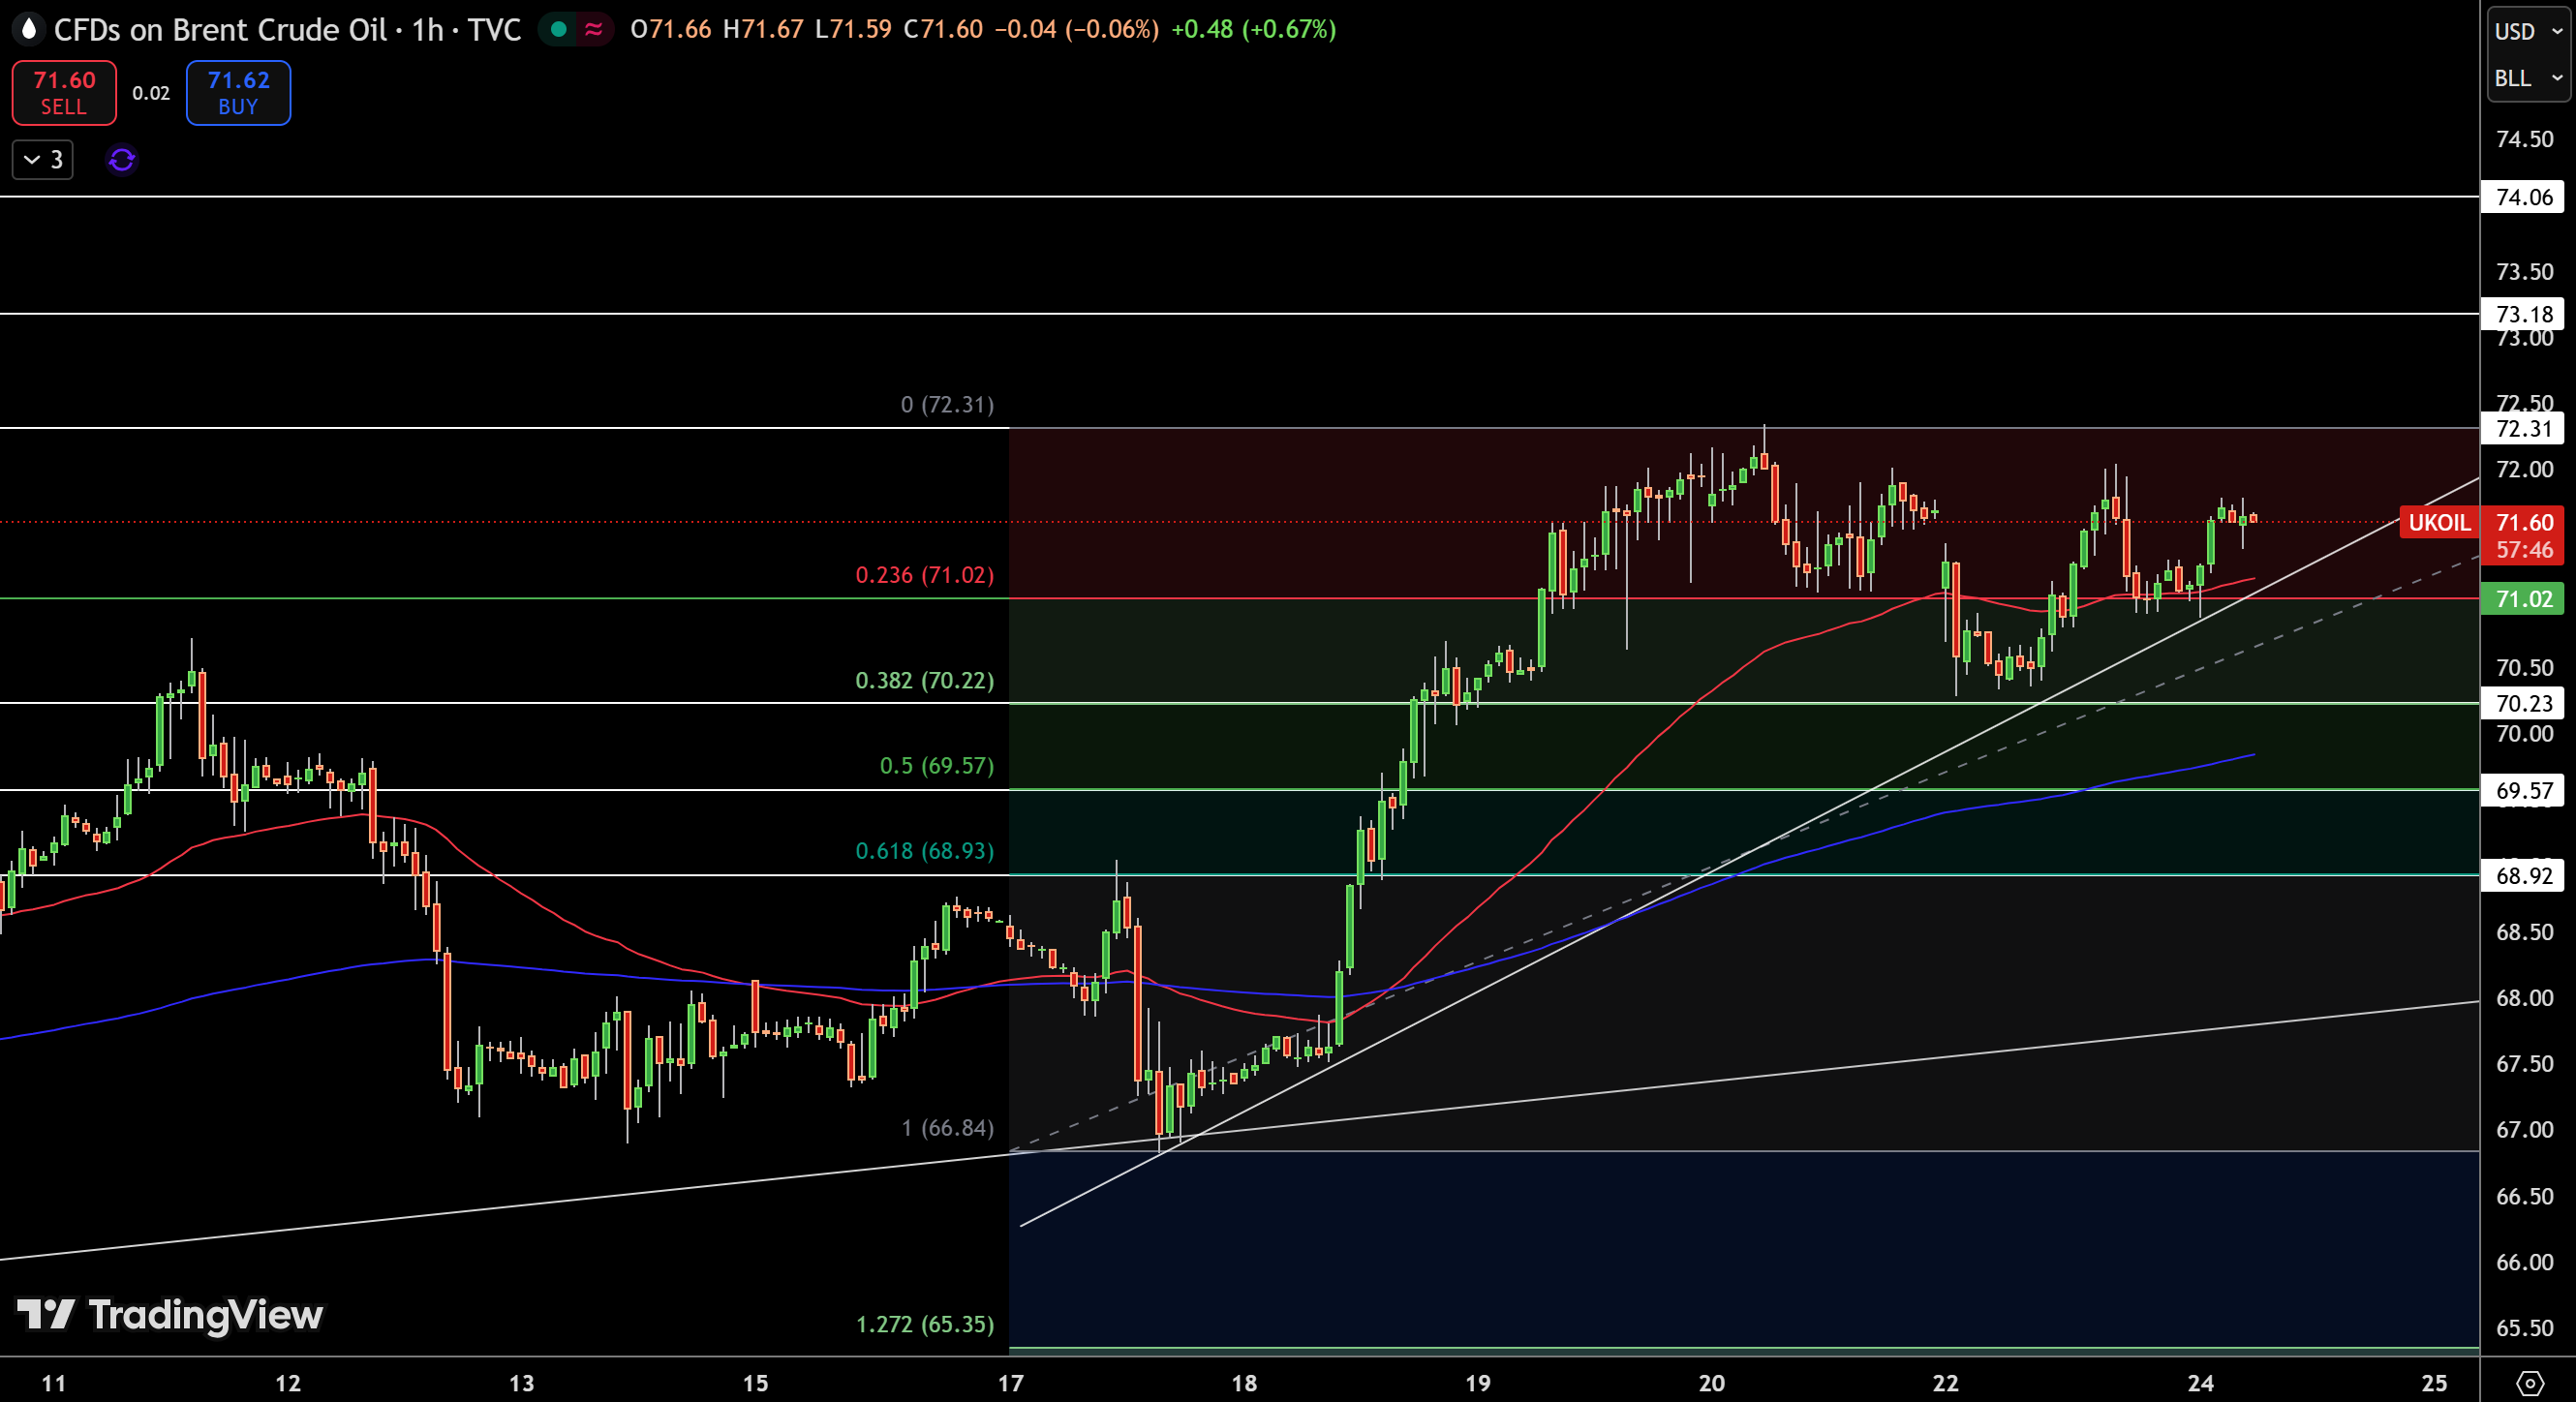The height and width of the screenshot is (1402, 2576).
Task: Click the Fibonacci label 1 (66.84)
Action: [947, 1128]
